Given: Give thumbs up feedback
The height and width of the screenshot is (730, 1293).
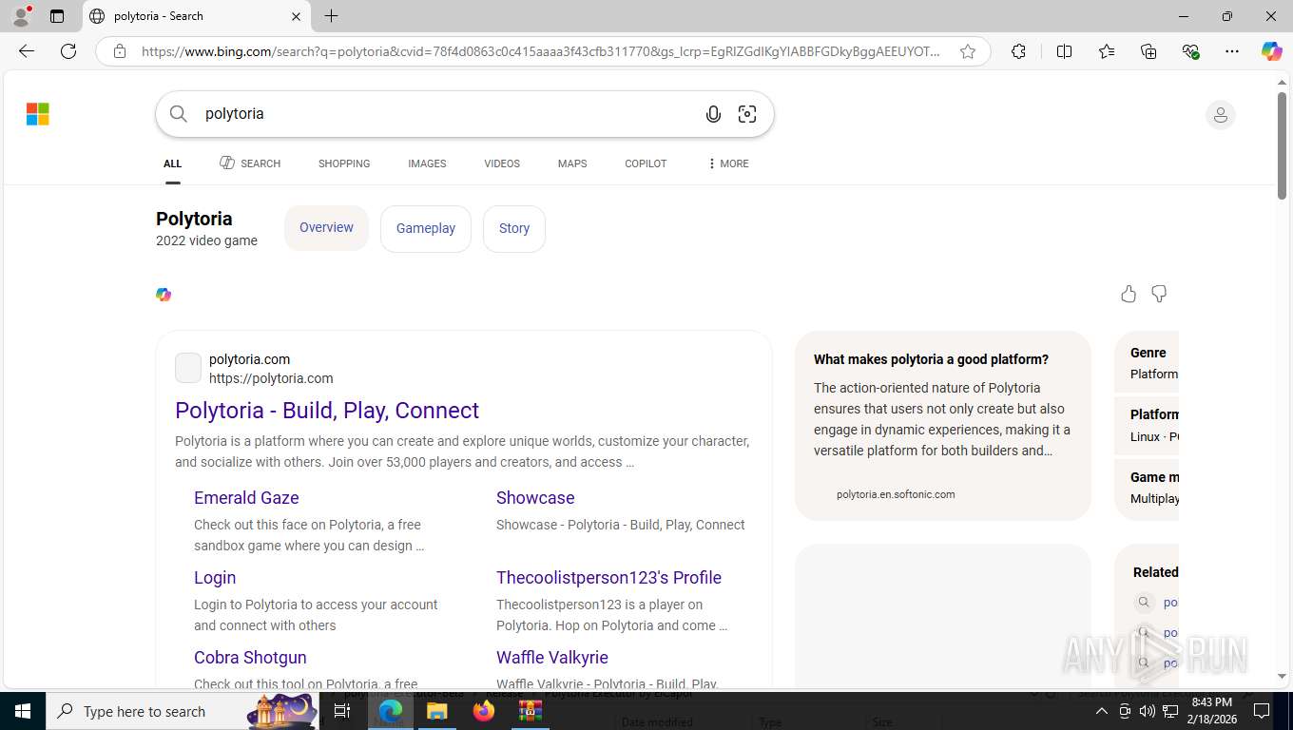Looking at the screenshot, I should click(x=1129, y=294).
